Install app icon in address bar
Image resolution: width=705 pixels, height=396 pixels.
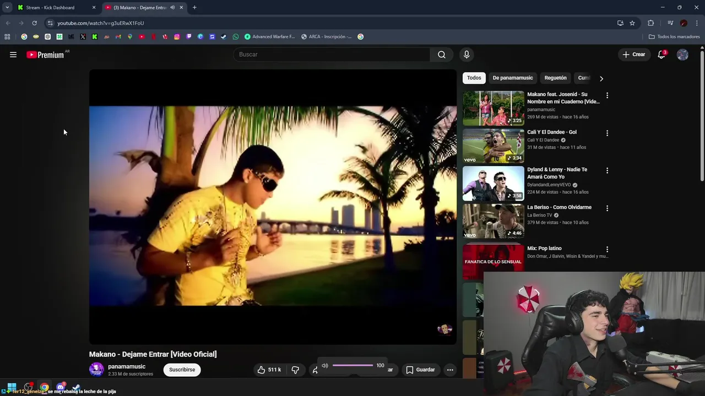point(620,23)
